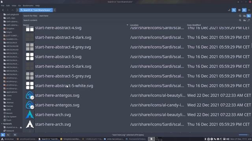Open the View menu
The image size is (252, 141).
click(14, 5)
